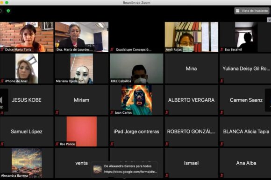Select ALBERTO VERGARA participant tile
The image size is (271, 180).
pyautogui.click(x=191, y=100)
